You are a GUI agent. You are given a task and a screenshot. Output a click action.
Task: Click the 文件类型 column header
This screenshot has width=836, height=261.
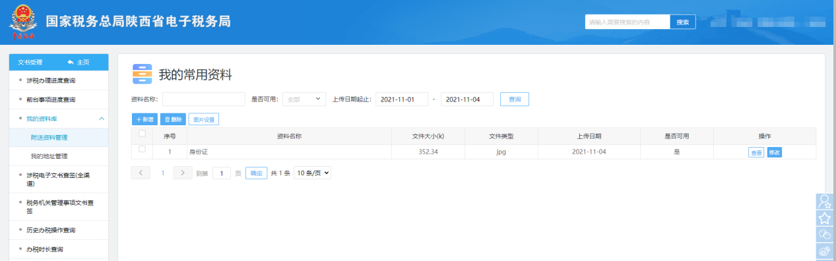tap(501, 136)
